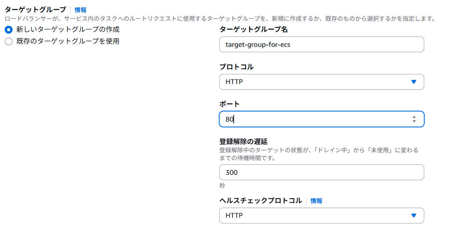Open the 情報 link beside ヘルスチェックプロトコル
Screen dimensions: 454x227
tap(316, 201)
